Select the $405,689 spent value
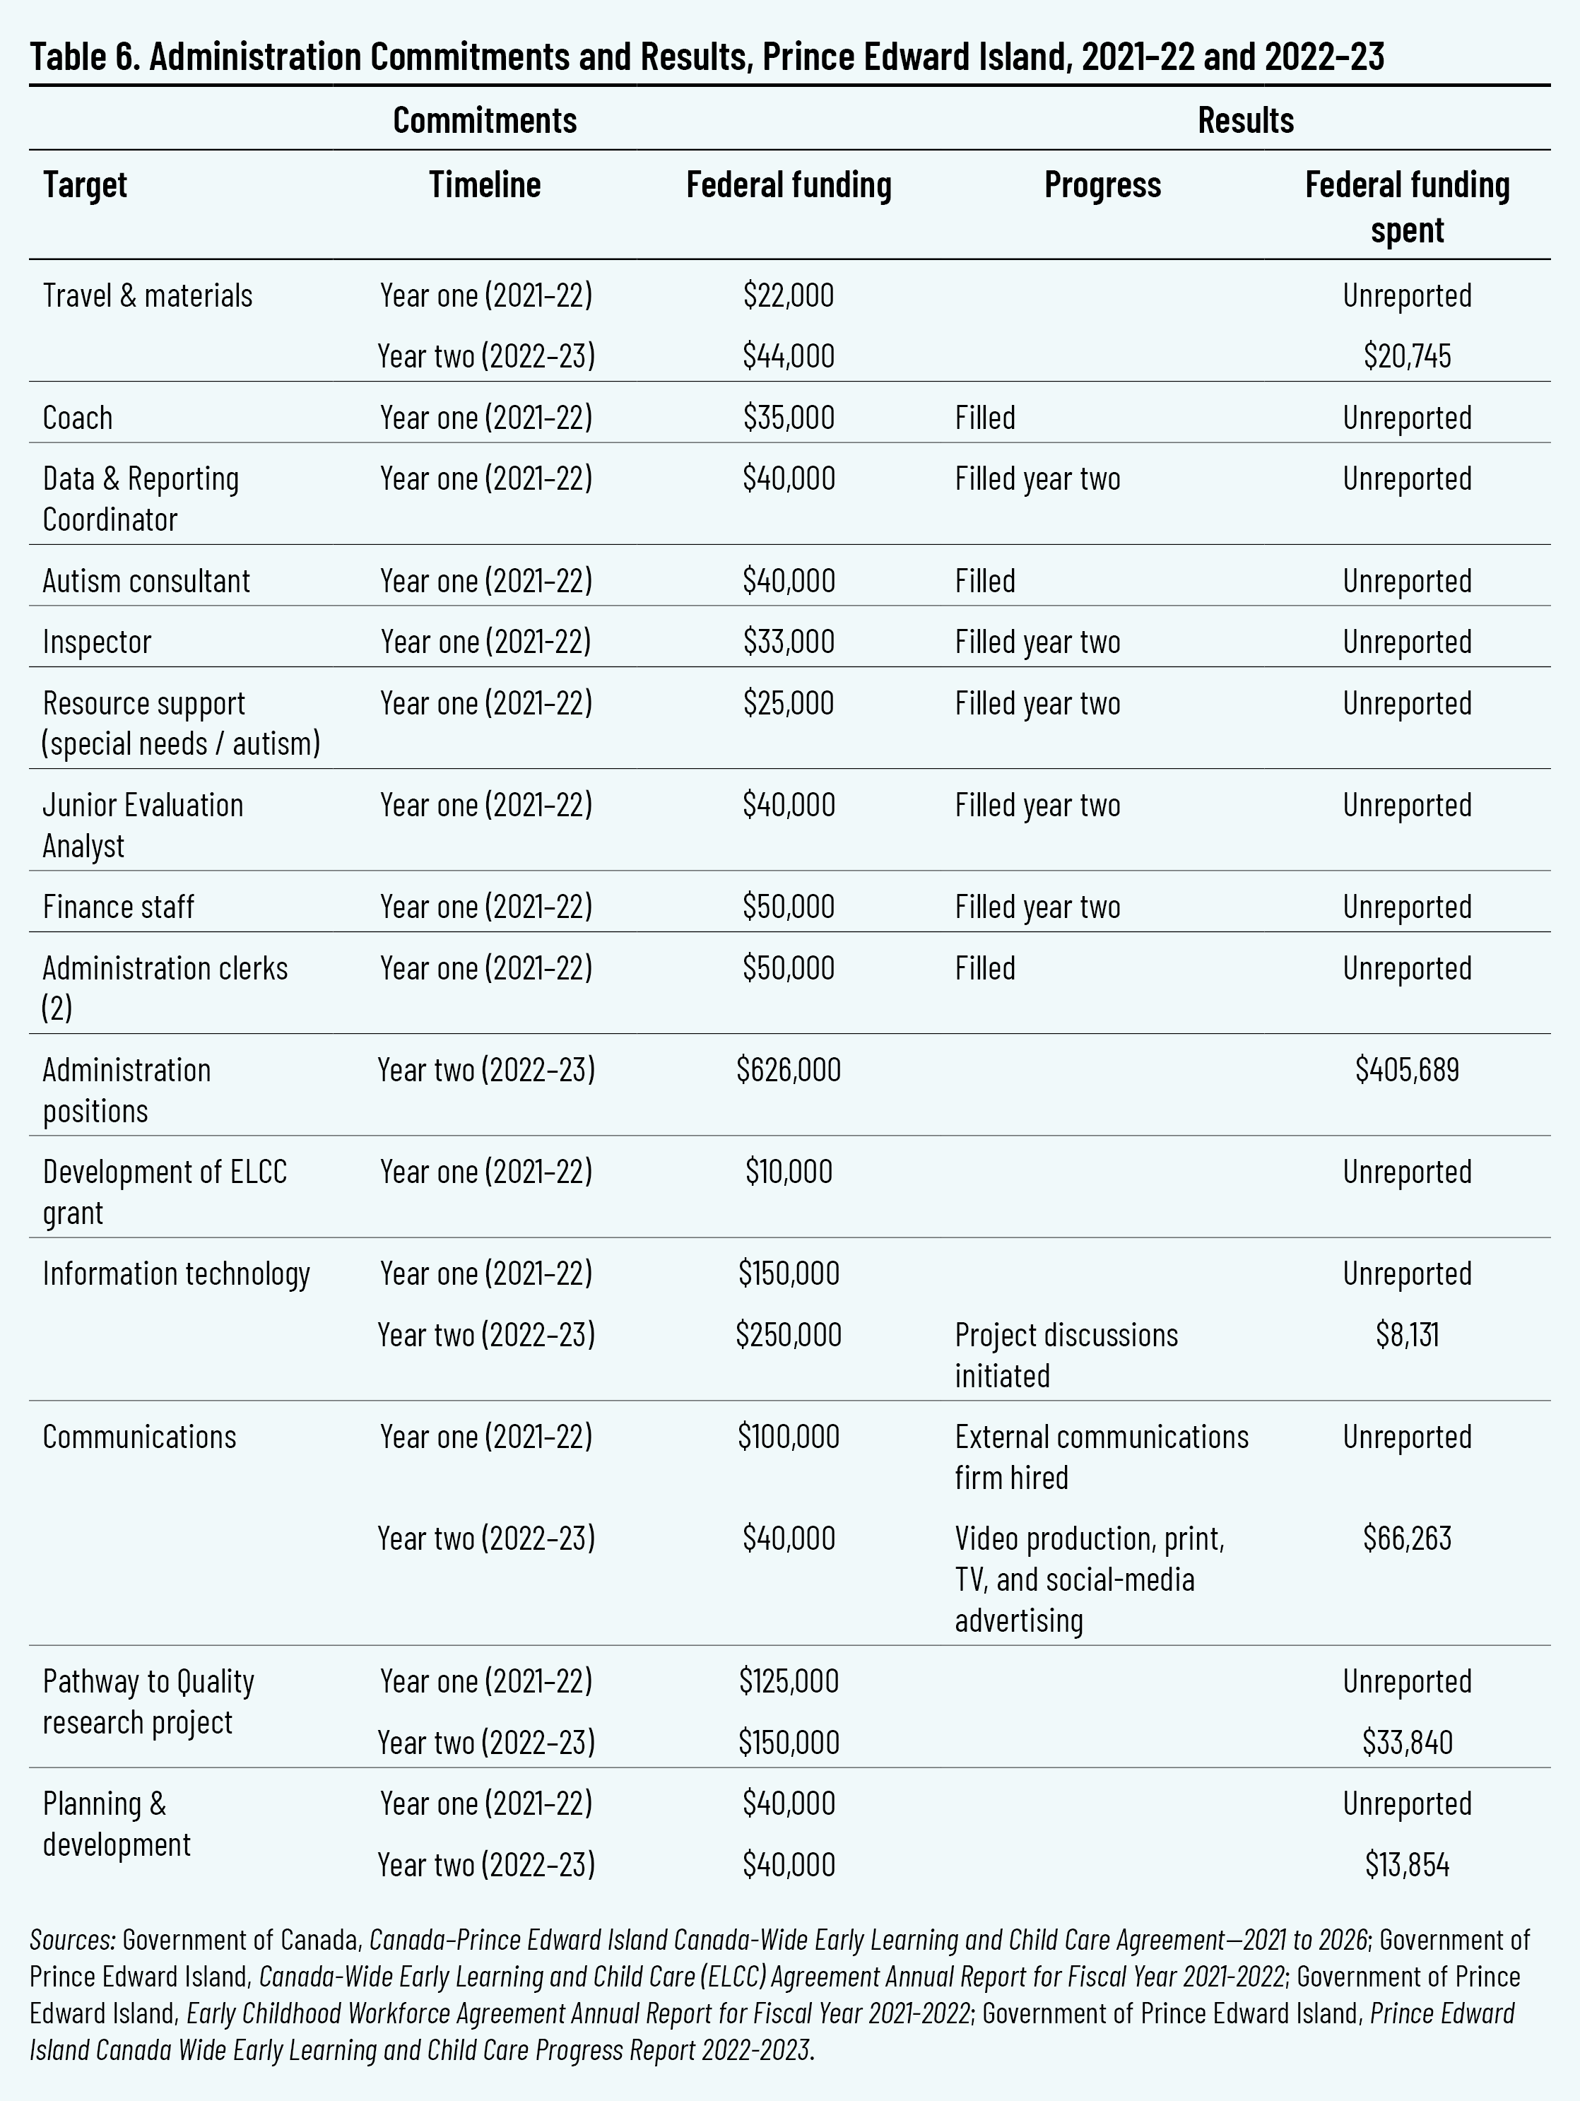The height and width of the screenshot is (2101, 1580). 1406,1069
